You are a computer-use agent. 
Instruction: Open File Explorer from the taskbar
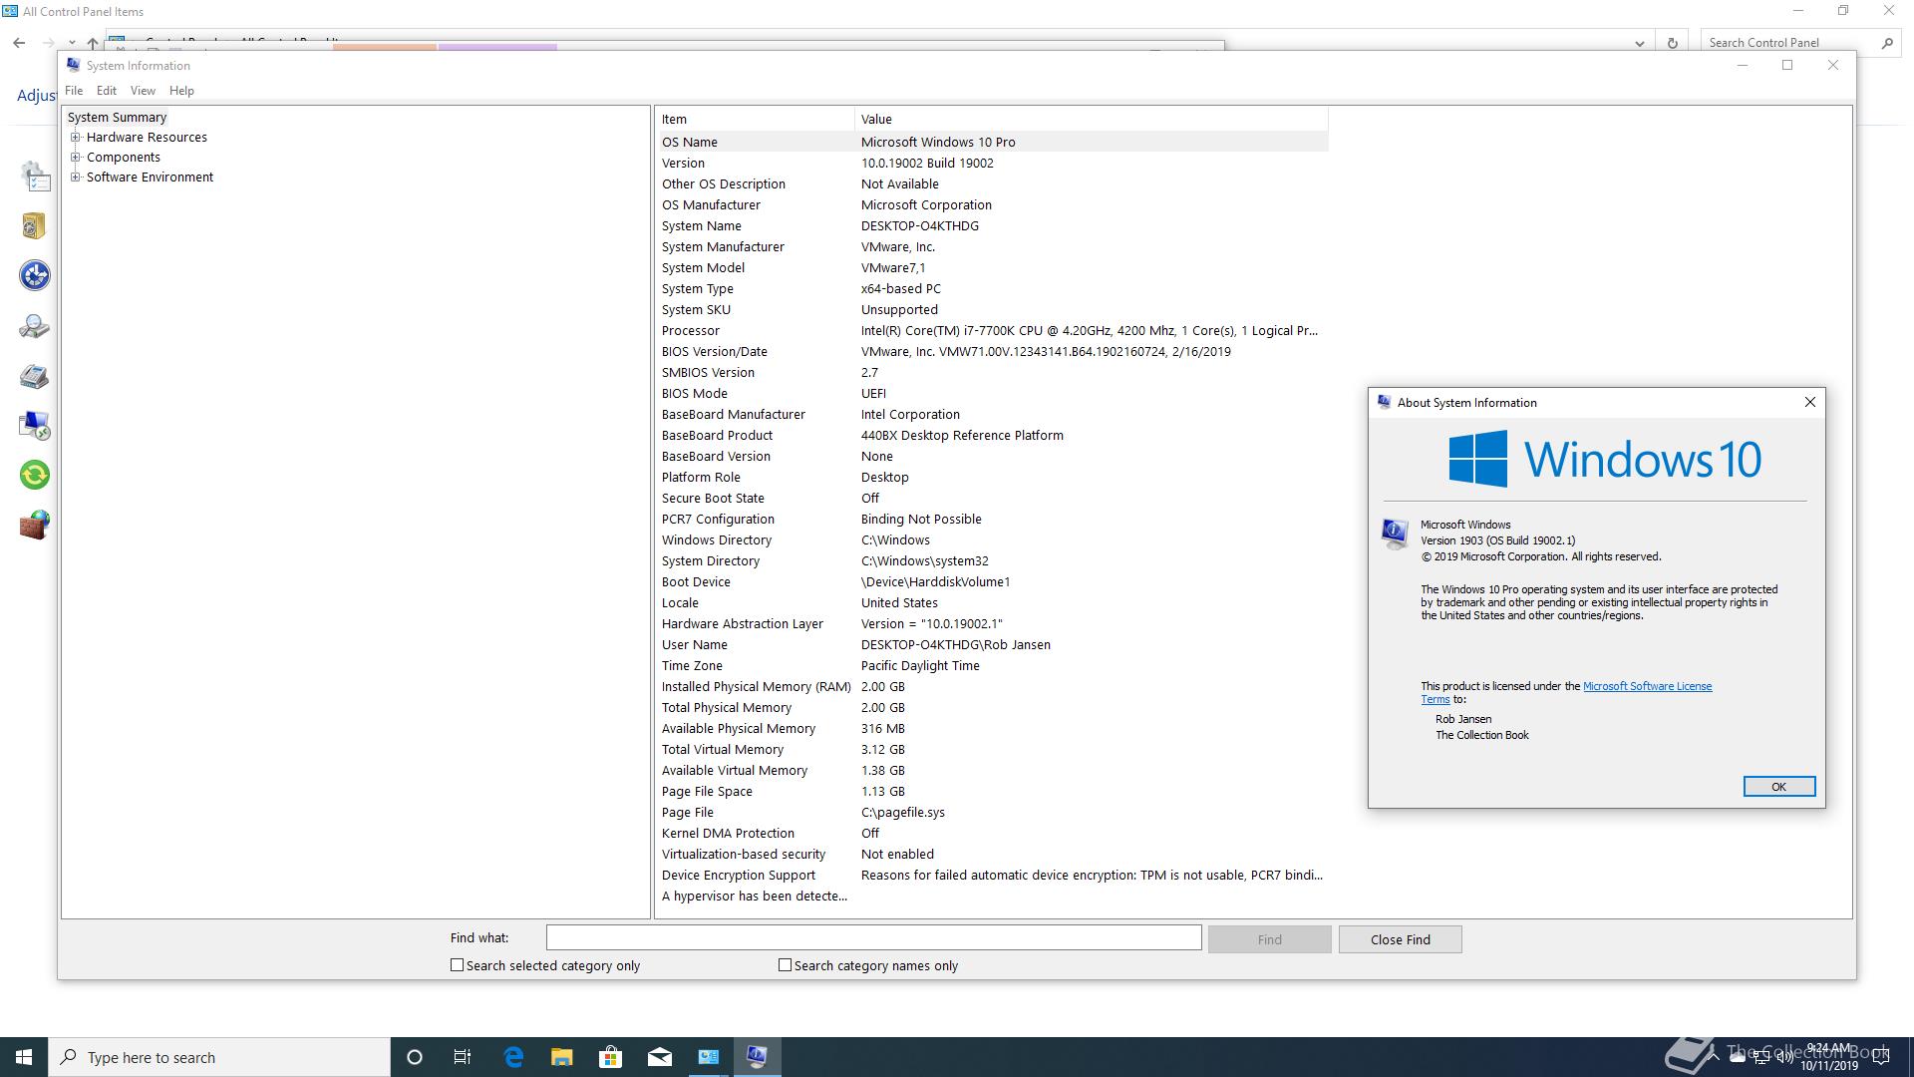[561, 1057]
